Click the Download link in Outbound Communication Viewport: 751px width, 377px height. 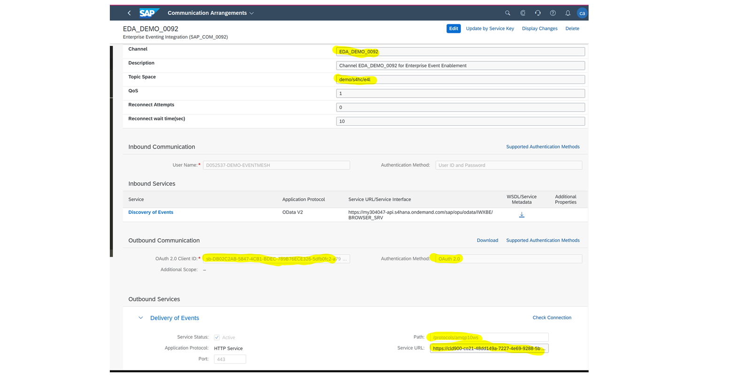pos(487,241)
